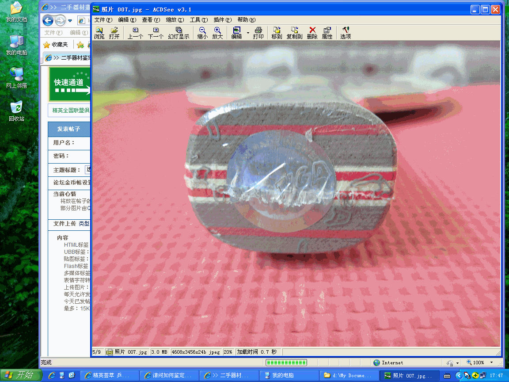
Task: Expand the 编辑 editor dropdown arrow
Action: click(248, 33)
